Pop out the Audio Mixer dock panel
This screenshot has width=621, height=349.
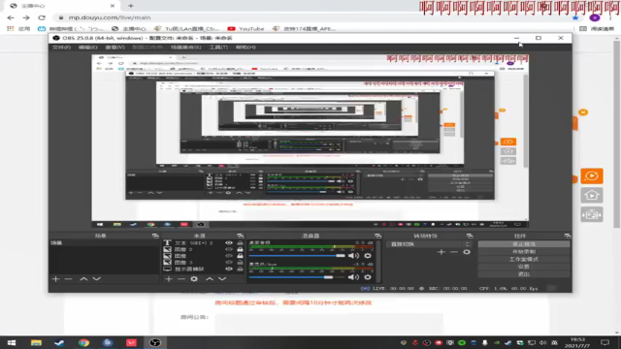coord(377,236)
